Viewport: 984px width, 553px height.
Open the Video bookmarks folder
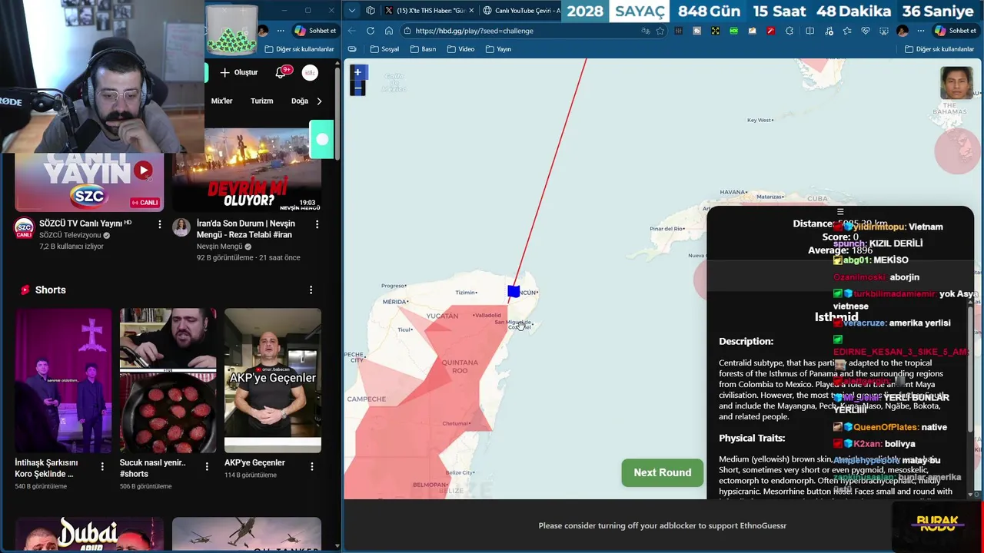click(461, 49)
